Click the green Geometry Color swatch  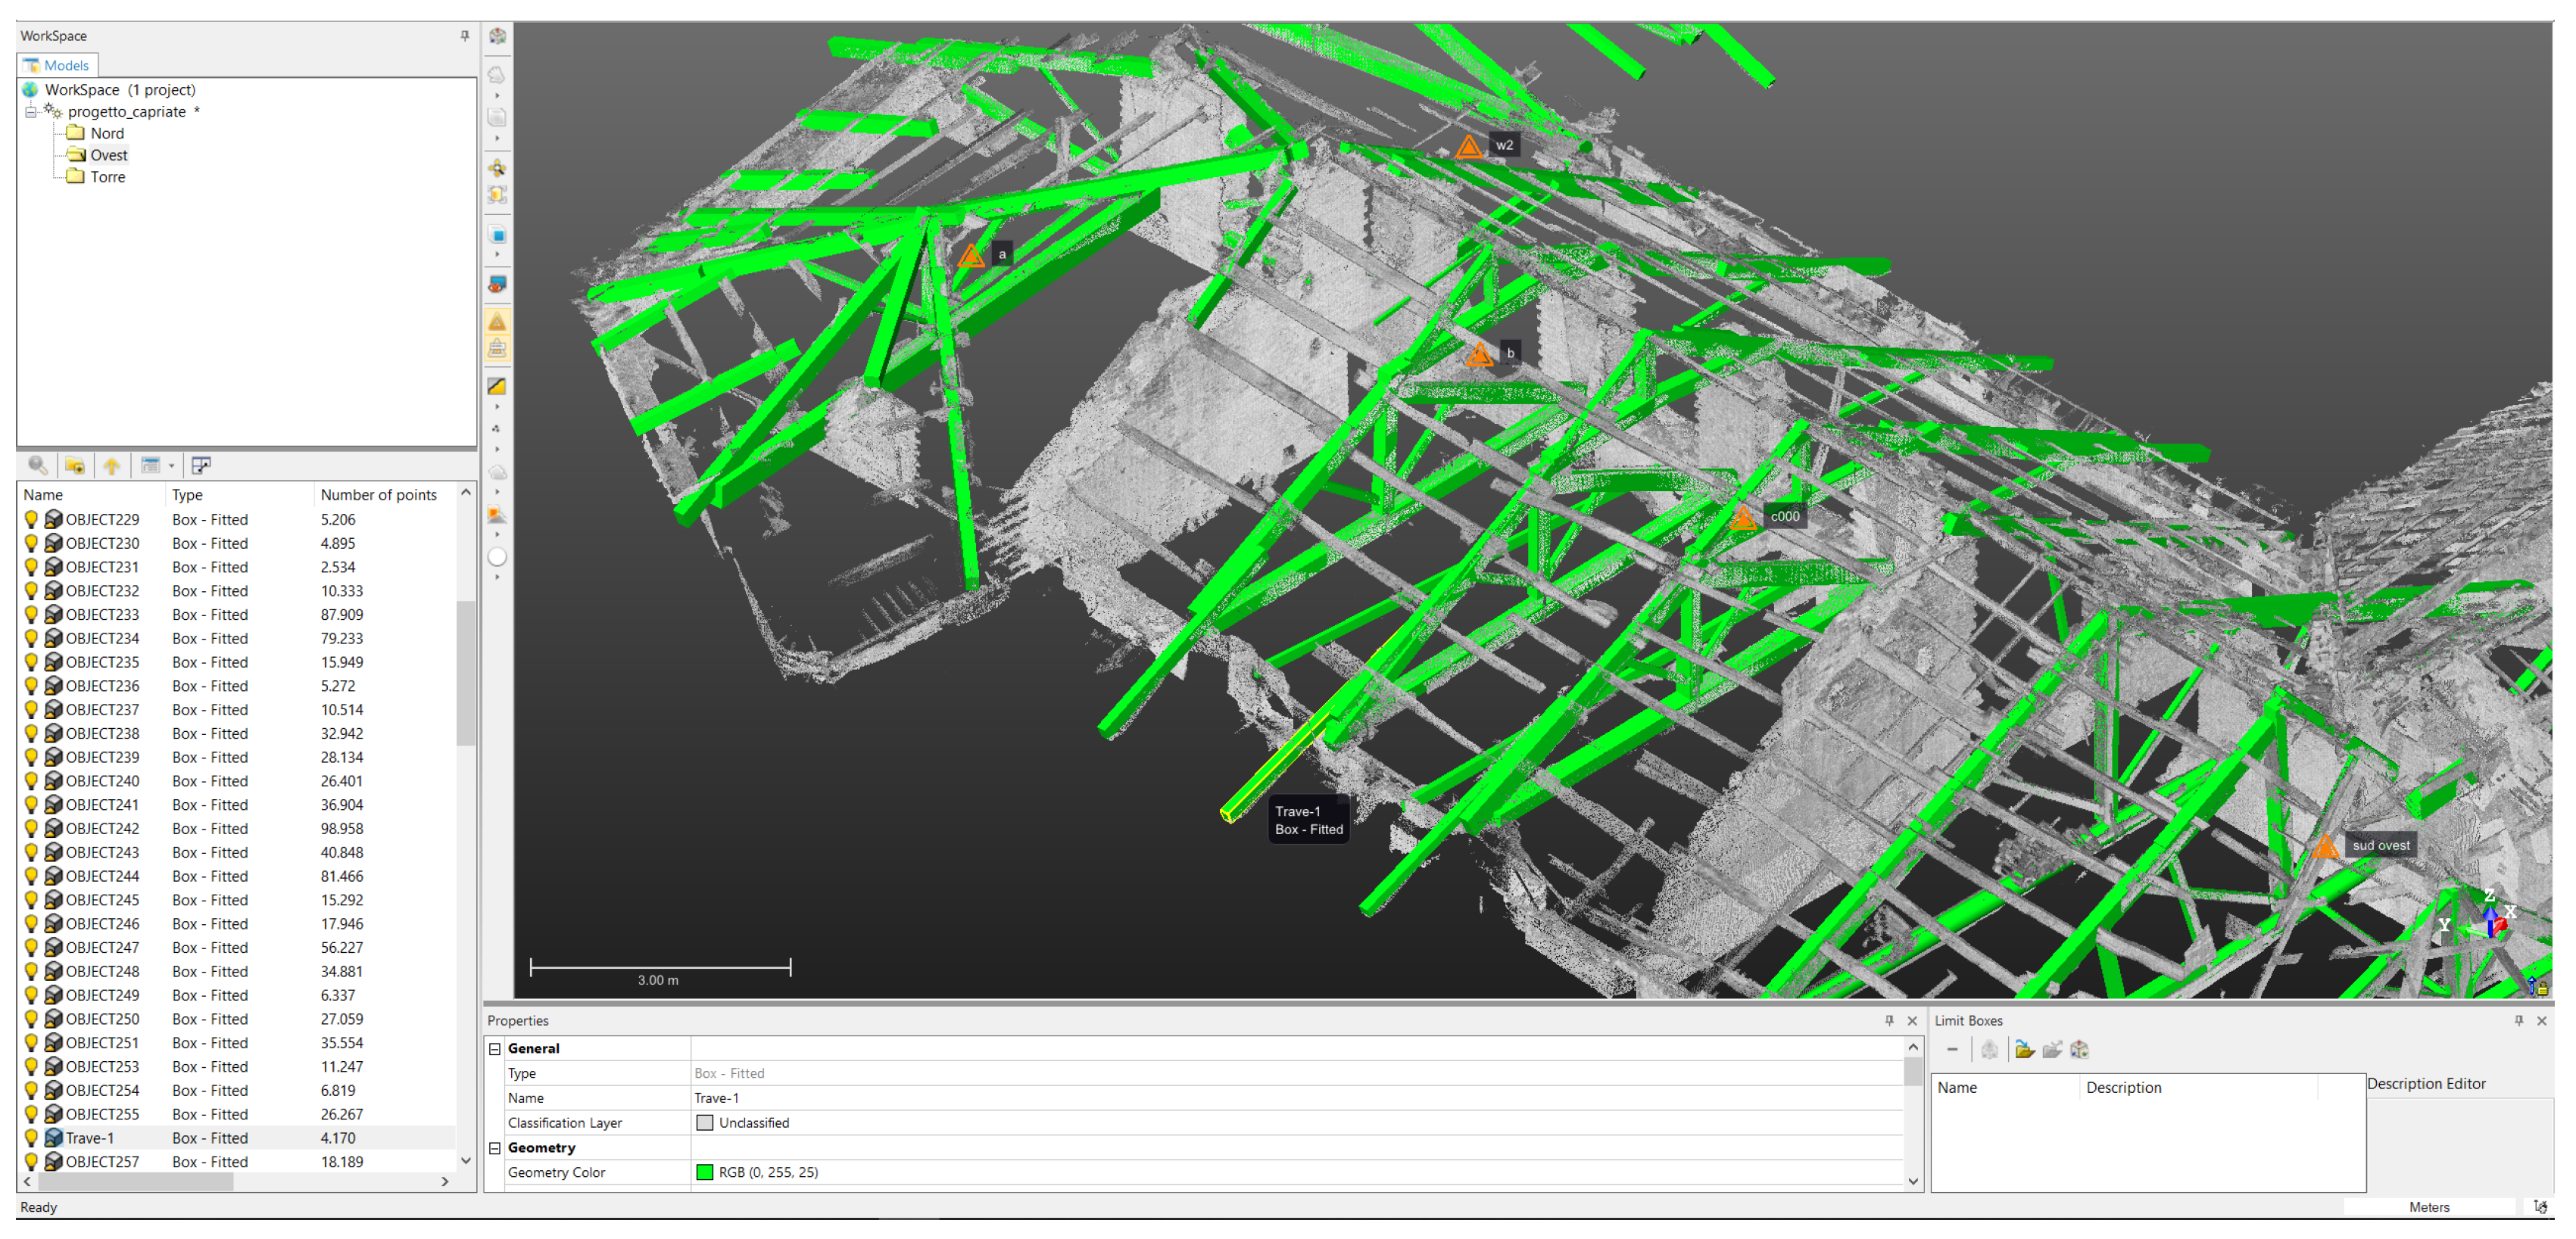705,1172
